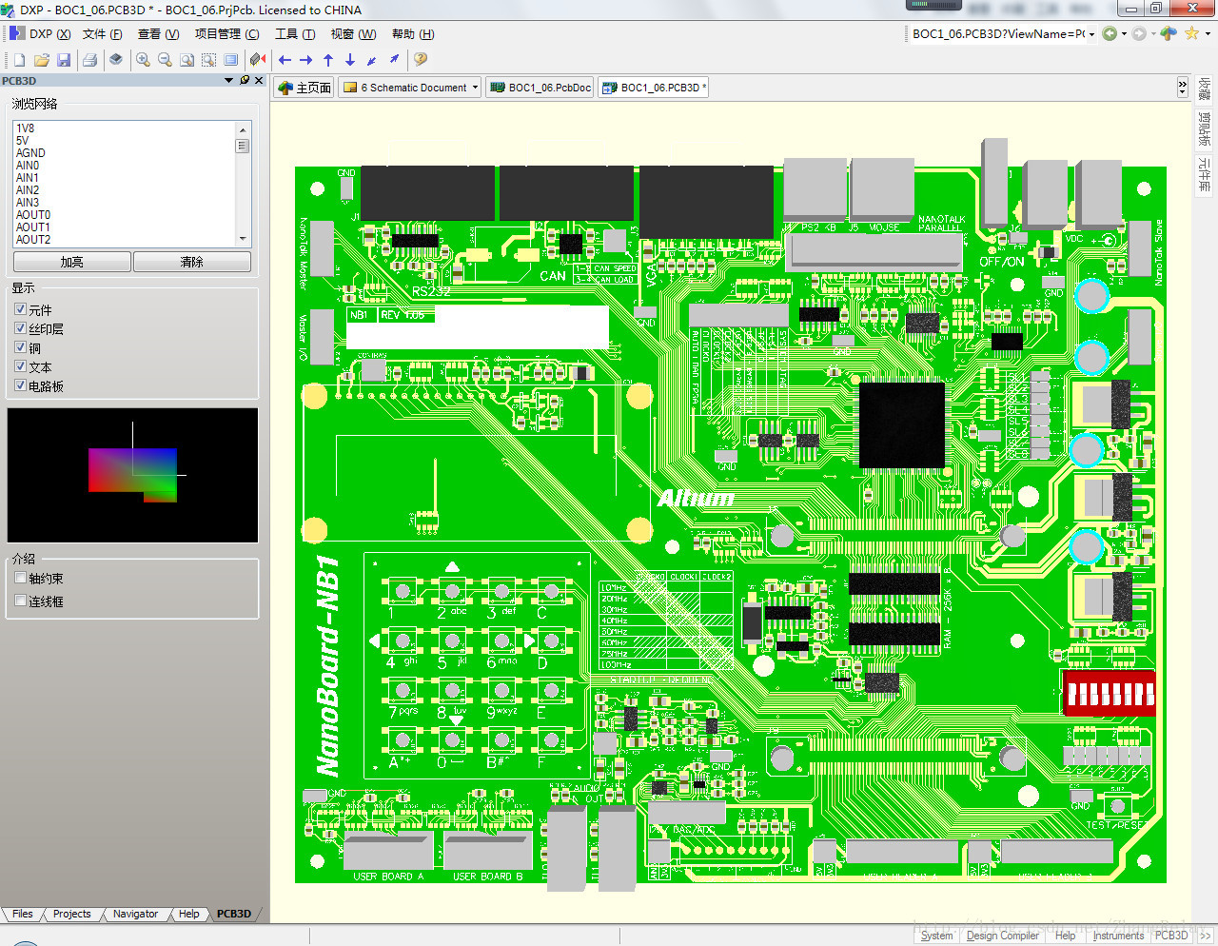Expand status bar panels chevron button
The height and width of the screenshot is (946, 1218).
coord(1205,936)
